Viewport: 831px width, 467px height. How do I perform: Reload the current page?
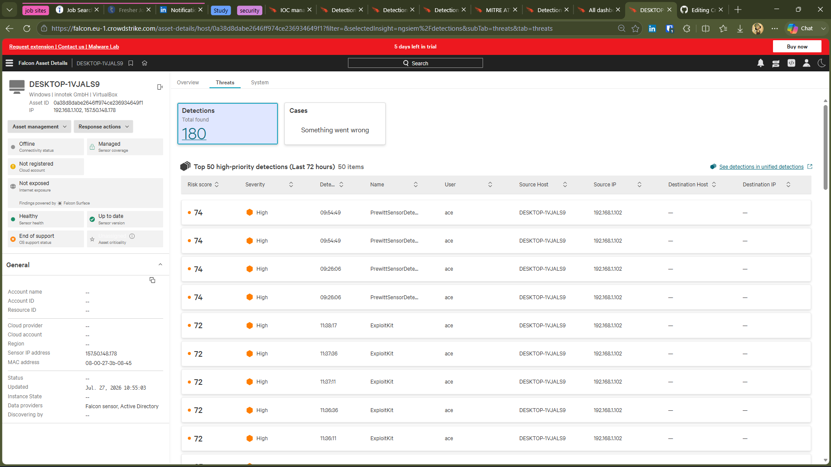[27, 29]
